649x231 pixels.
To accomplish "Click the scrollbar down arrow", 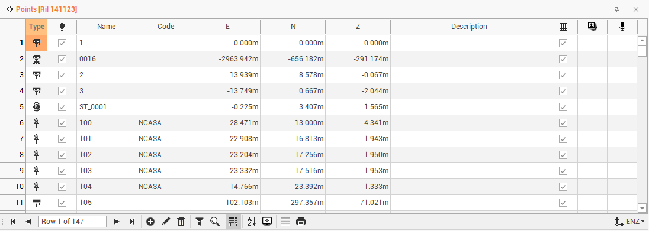I will coord(642,207).
